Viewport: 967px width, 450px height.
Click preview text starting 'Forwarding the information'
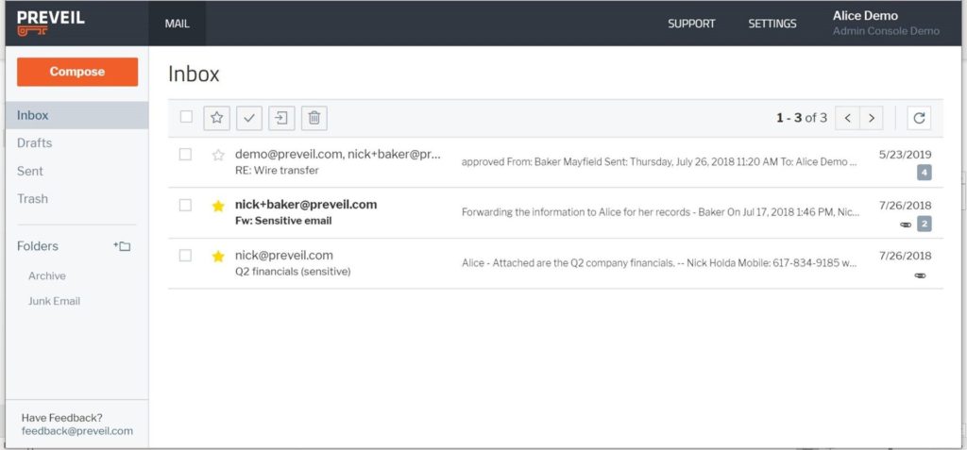pos(660,212)
